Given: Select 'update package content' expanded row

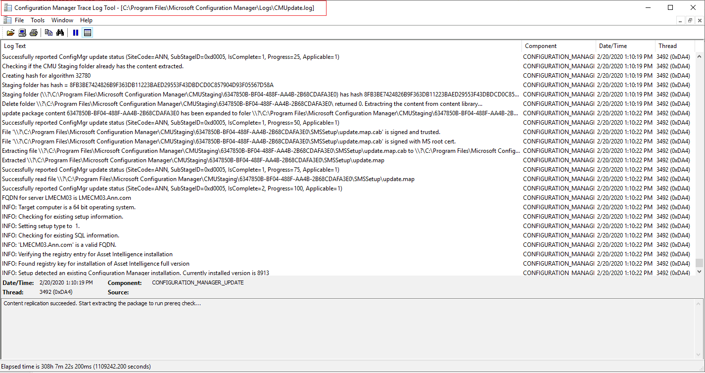Looking at the screenshot, I should coord(347,113).
